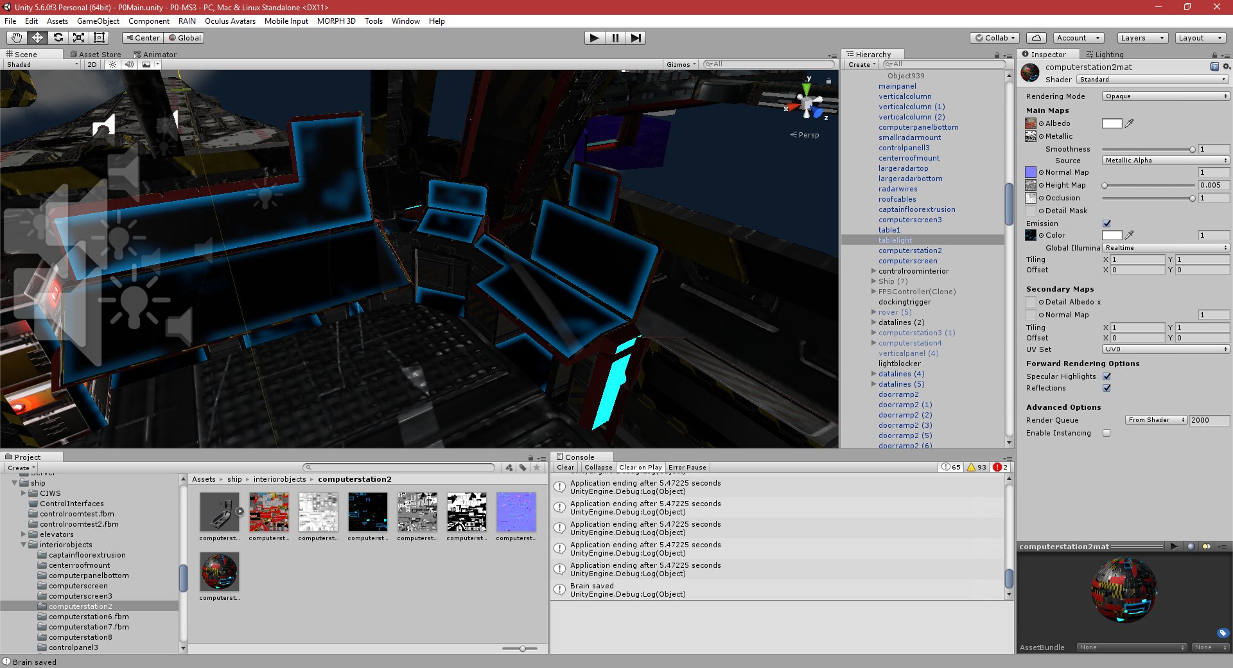
Task: Click the Normal Map texture slot
Action: pos(1031,172)
